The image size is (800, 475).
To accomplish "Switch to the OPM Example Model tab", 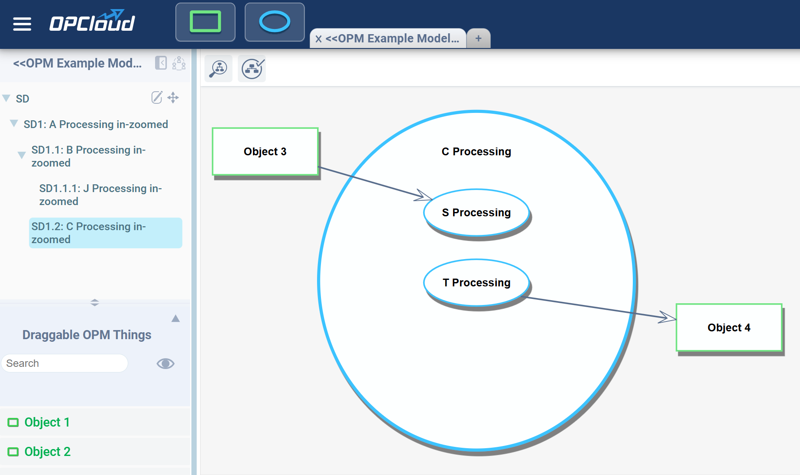I will point(392,39).
